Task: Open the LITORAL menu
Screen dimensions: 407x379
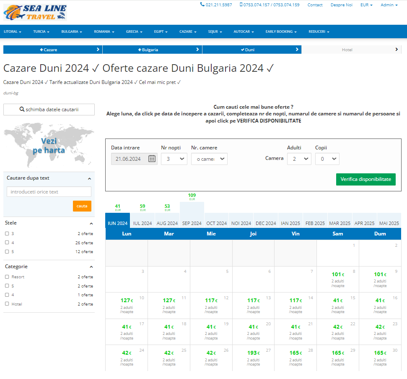Action: (x=13, y=31)
